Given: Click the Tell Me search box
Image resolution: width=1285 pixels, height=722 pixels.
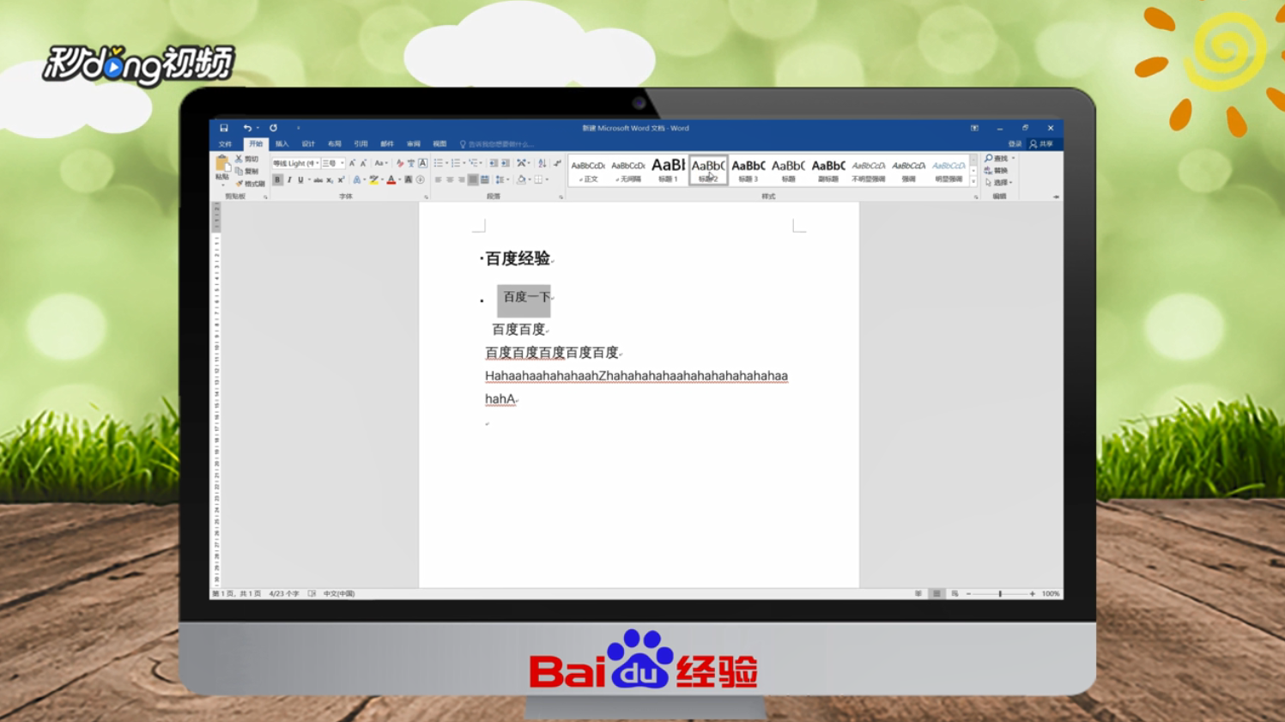Looking at the screenshot, I should [x=497, y=144].
